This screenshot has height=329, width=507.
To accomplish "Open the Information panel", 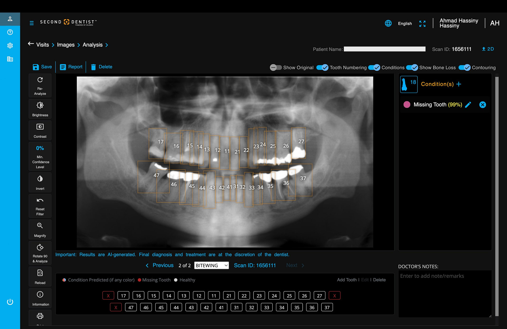I will coord(40,298).
